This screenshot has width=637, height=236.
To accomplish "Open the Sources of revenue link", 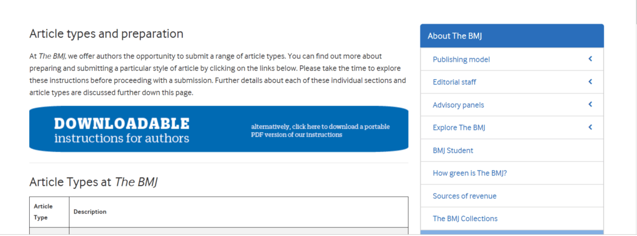I will (x=464, y=196).
